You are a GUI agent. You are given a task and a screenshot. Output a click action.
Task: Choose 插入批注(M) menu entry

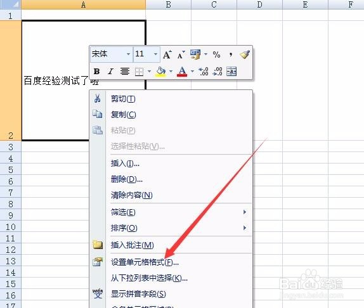coord(171,245)
